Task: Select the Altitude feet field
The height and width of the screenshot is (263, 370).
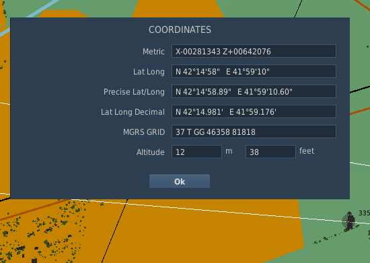Action: [x=270, y=152]
